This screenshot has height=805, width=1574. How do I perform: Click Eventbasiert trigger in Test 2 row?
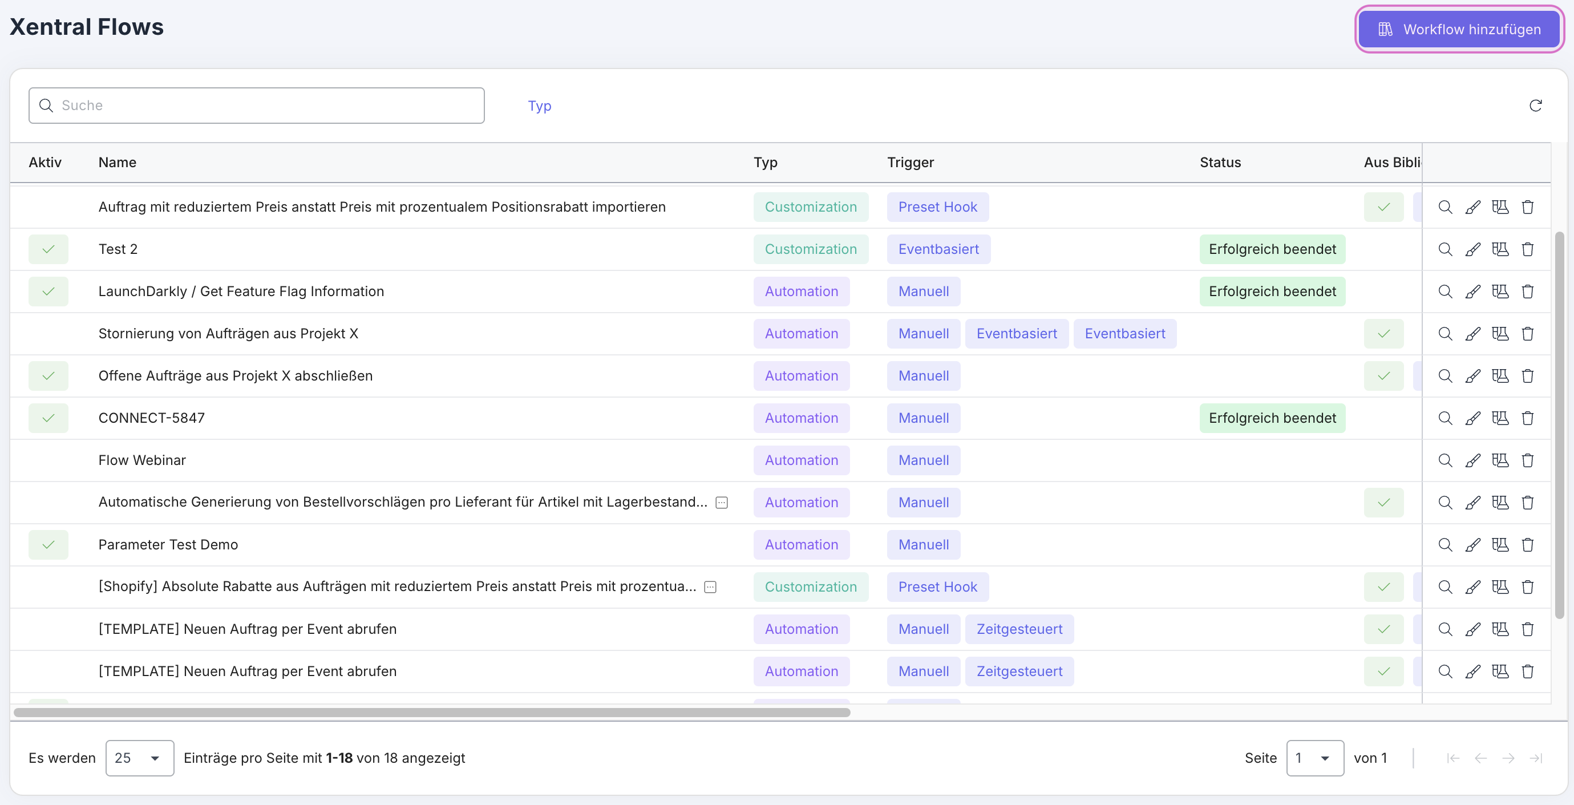[x=938, y=249]
